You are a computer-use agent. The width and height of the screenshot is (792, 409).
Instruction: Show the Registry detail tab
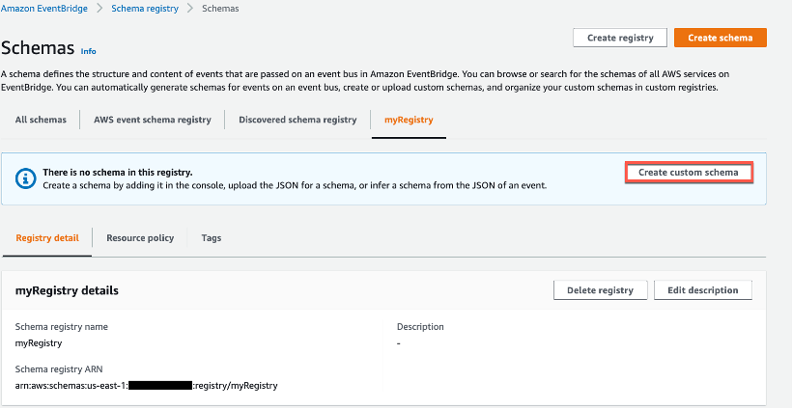click(47, 237)
